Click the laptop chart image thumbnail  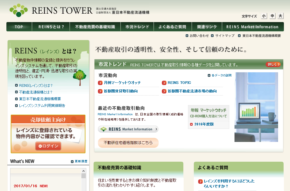[256, 107]
